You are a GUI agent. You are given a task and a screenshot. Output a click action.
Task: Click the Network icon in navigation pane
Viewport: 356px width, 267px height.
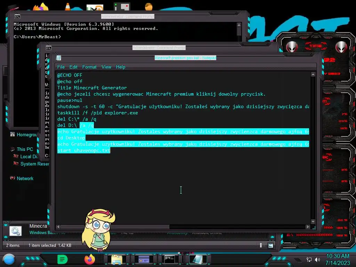tap(13, 178)
